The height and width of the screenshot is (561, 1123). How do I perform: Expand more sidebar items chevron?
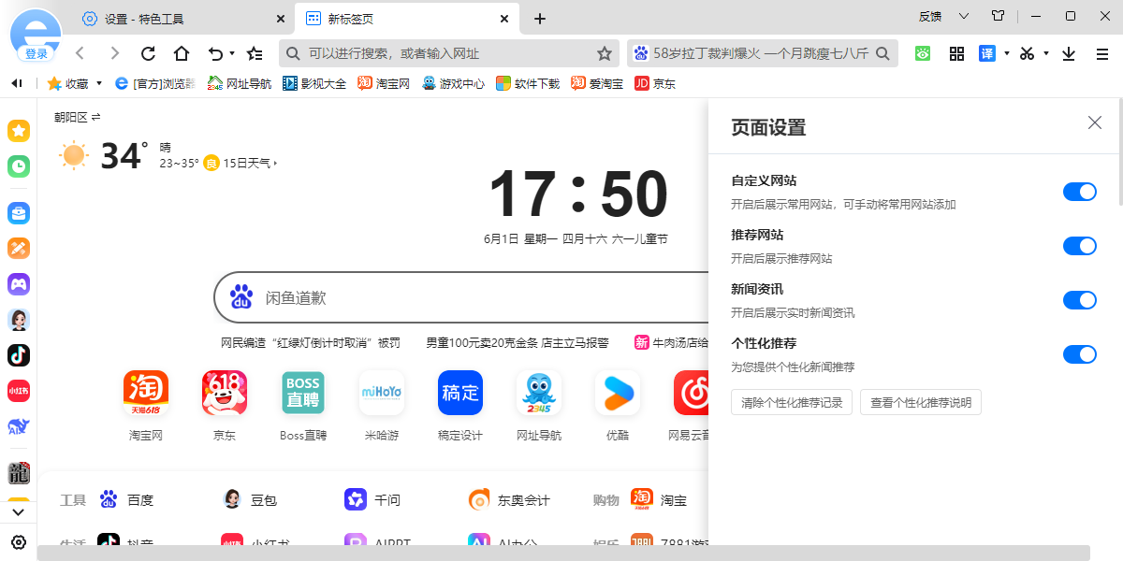tap(19, 512)
